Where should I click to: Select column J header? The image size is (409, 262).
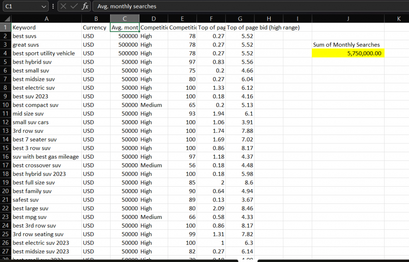pos(348,18)
